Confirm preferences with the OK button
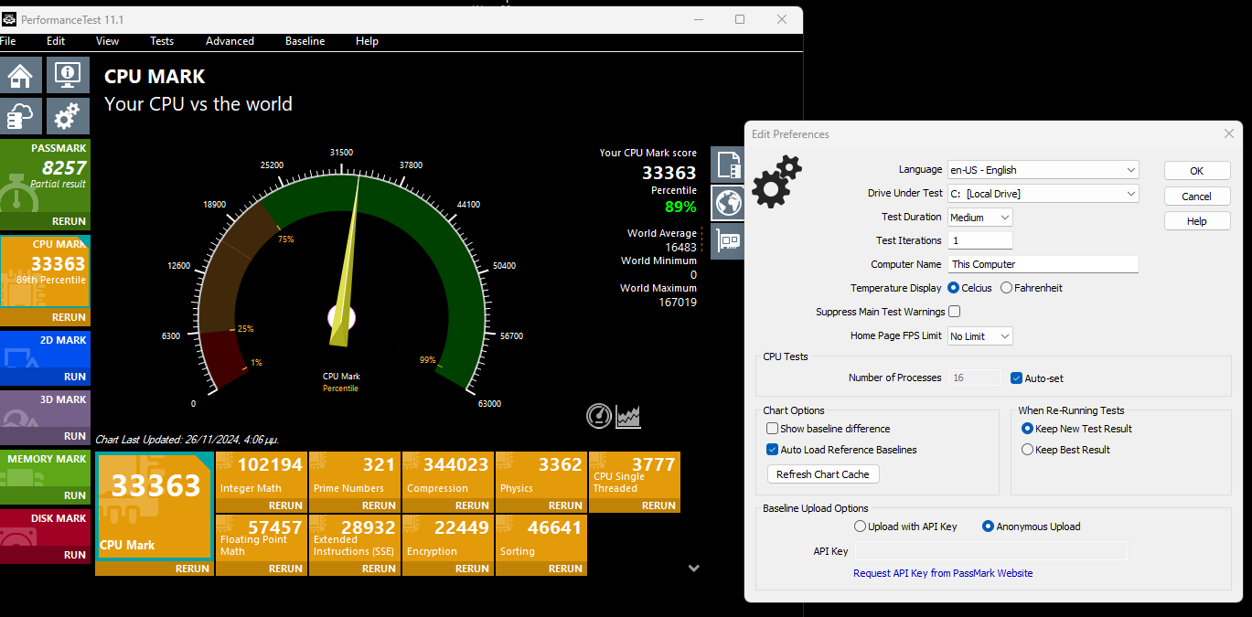The height and width of the screenshot is (617, 1252). [x=1197, y=171]
